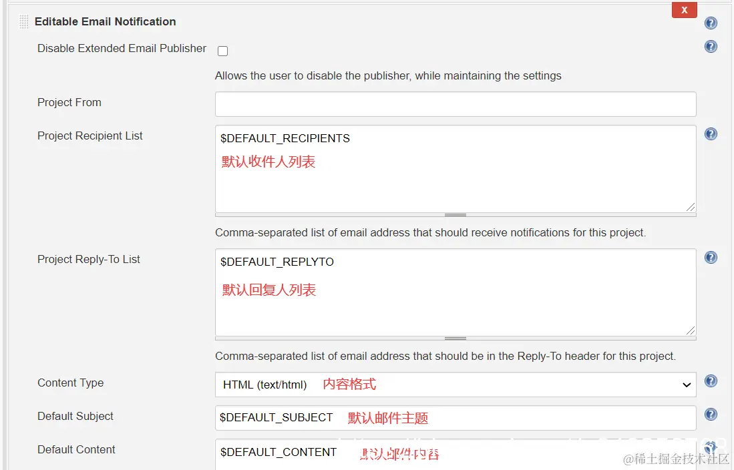Click the Default Subject label

(x=75, y=416)
